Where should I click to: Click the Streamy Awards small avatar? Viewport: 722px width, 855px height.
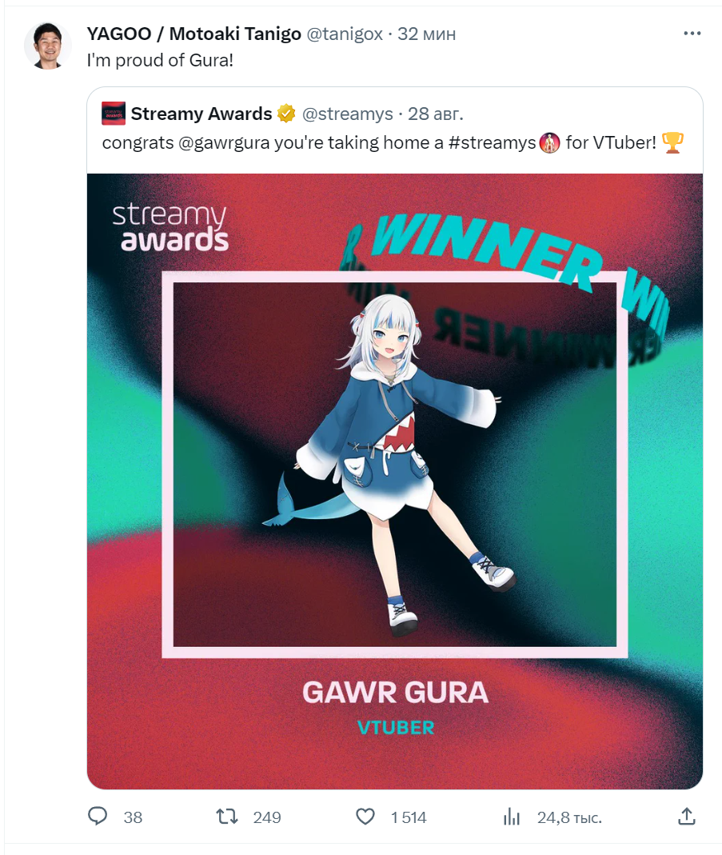click(114, 114)
